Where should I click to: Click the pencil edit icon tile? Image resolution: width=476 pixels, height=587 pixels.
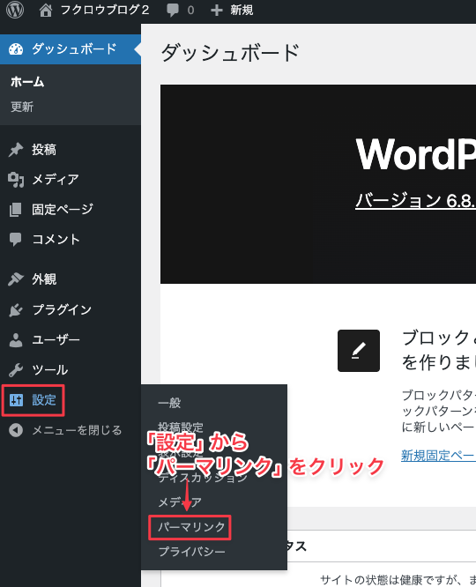pyautogui.click(x=359, y=351)
